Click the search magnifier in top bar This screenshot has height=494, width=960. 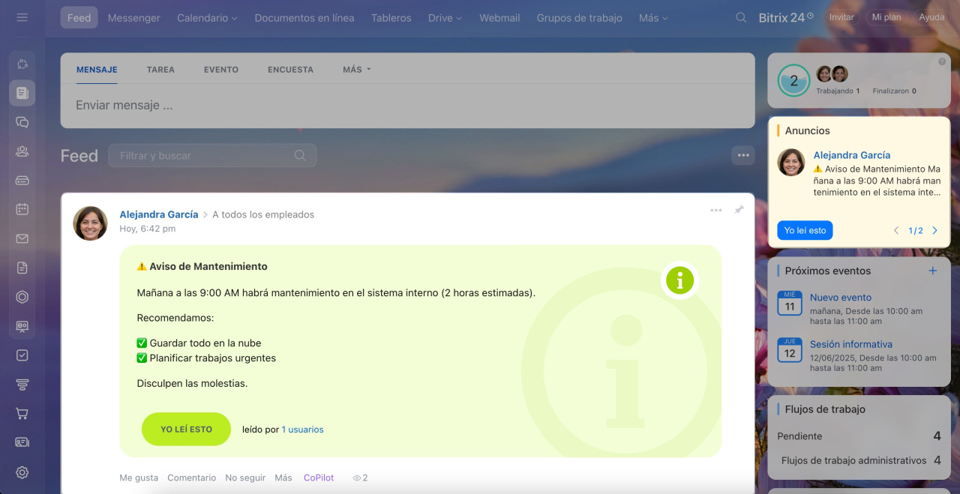coord(741,17)
